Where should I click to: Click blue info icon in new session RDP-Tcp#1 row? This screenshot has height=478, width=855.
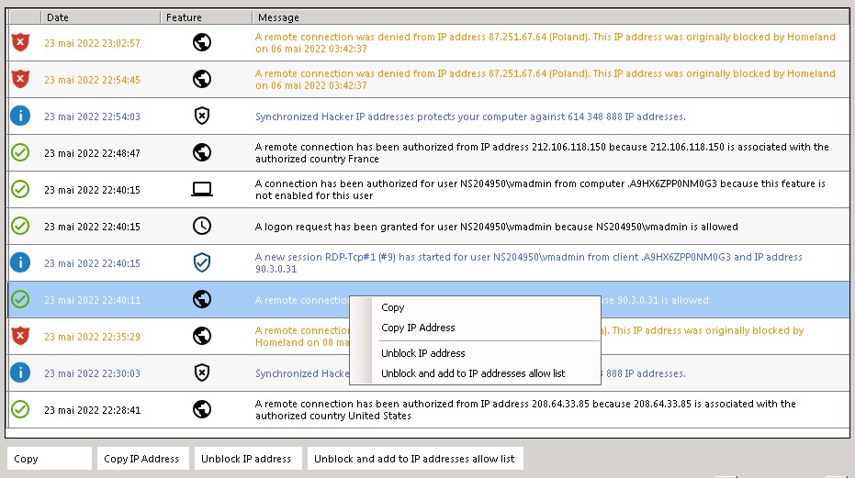pyautogui.click(x=20, y=262)
